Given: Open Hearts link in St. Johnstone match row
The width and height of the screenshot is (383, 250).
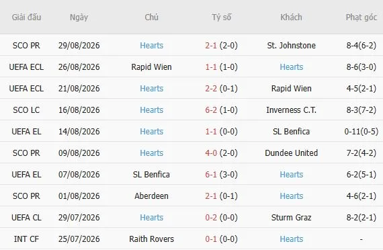Looking at the screenshot, I should 151,46.
